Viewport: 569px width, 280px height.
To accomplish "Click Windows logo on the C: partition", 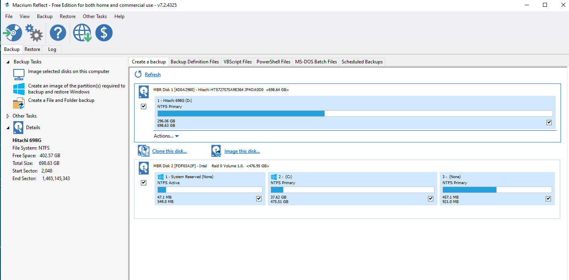I will 274,177.
